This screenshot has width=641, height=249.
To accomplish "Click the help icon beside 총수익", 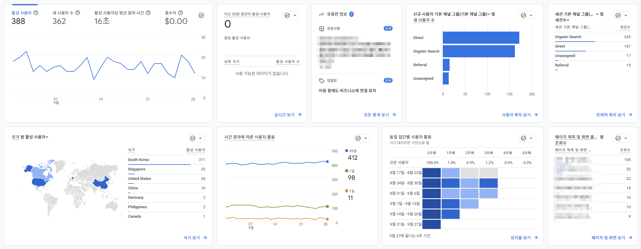I will [180, 13].
